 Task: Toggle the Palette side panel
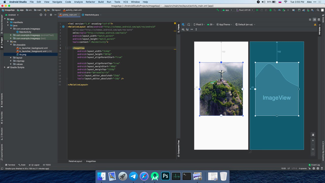[178, 28]
